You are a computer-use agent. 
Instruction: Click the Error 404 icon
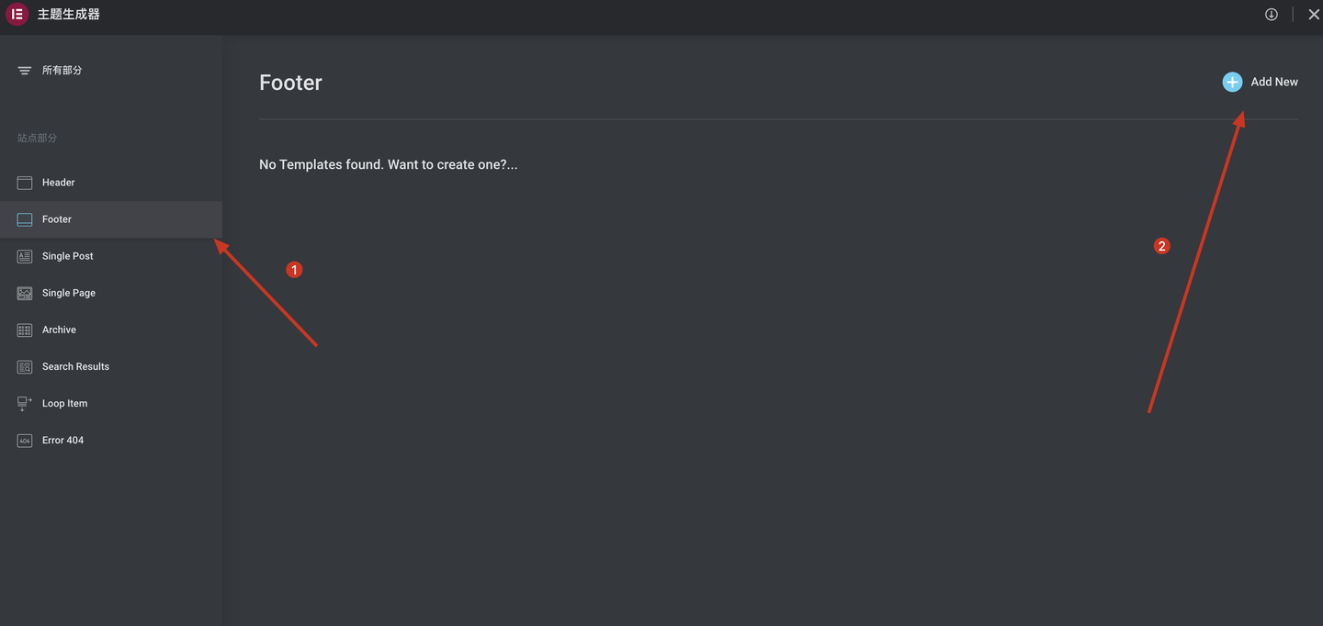[x=25, y=440]
